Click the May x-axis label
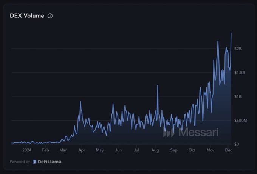This screenshot has width=257, height=174. (x=100, y=150)
